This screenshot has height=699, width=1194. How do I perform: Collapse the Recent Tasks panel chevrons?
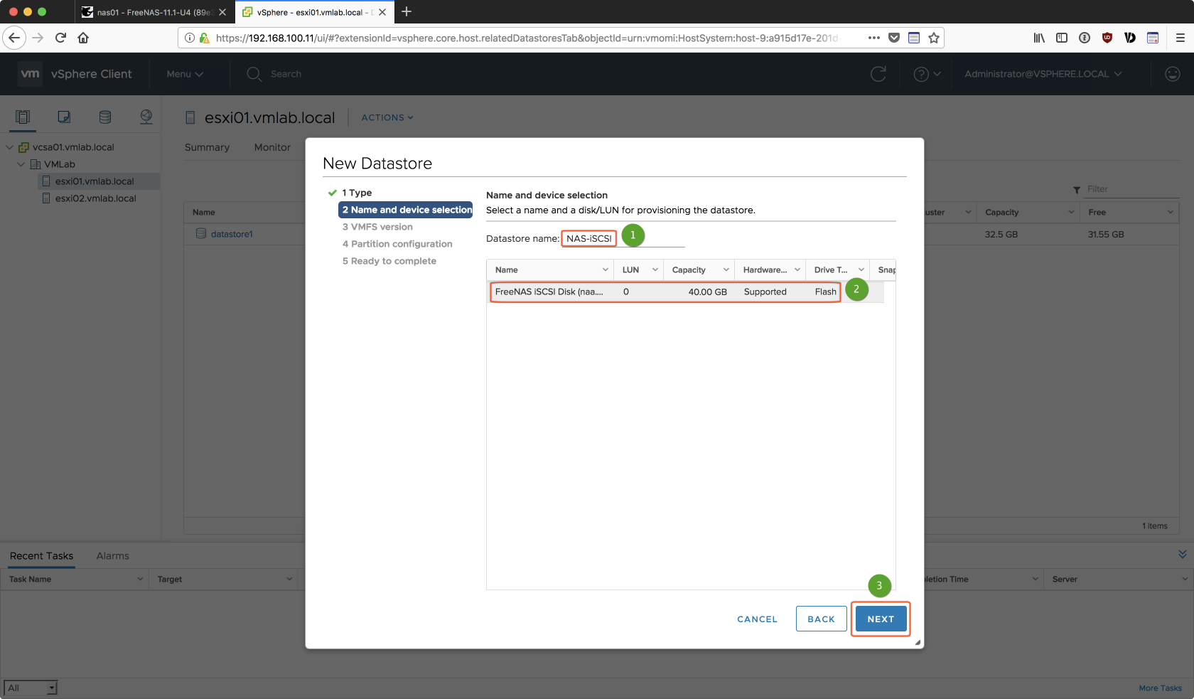coord(1183,554)
